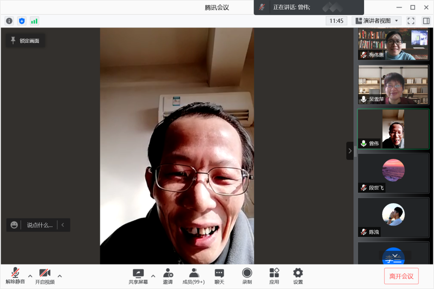Enter full screen mode via the icon
This screenshot has height=289, width=434.
point(411,21)
